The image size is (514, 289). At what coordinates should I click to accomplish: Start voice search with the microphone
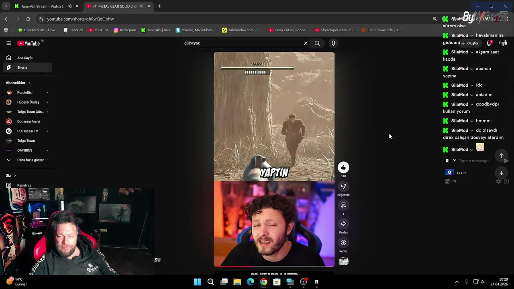pos(333,43)
